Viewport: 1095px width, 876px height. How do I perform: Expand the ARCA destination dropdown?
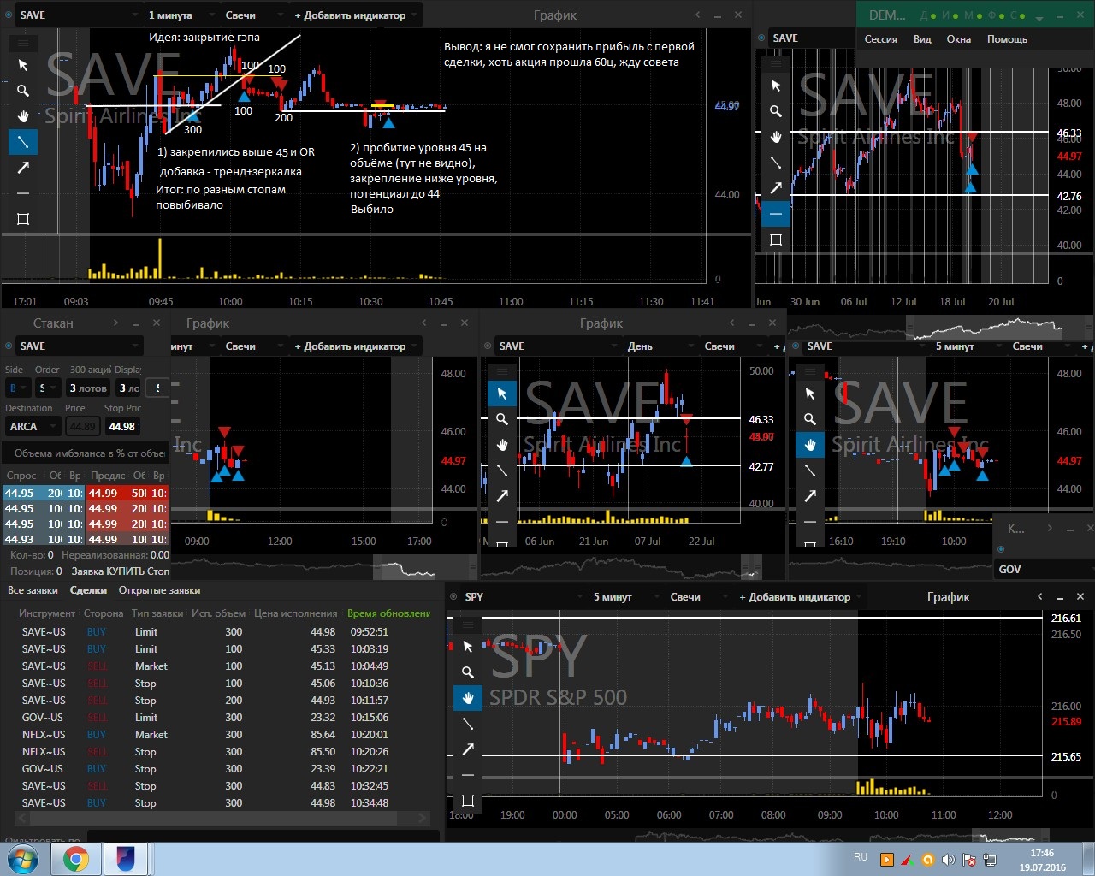coord(33,426)
